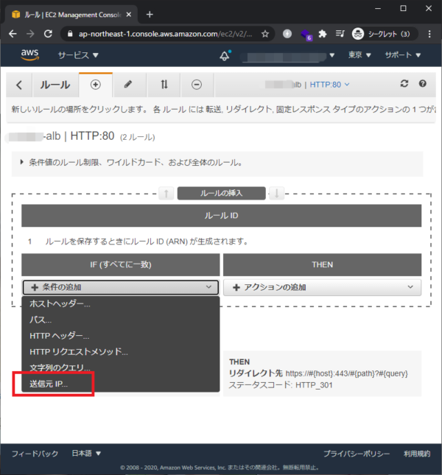Click the lightning bolt extension icon
The width and height of the screenshot is (442, 475).
[x=287, y=34]
